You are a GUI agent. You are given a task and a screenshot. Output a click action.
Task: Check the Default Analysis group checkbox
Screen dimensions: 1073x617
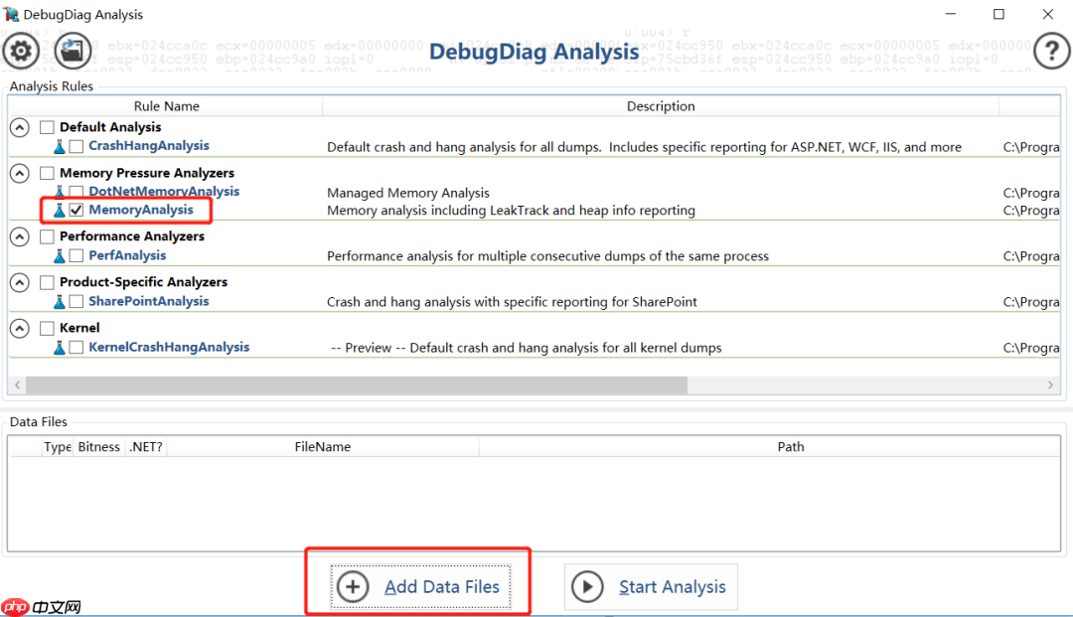pos(47,127)
